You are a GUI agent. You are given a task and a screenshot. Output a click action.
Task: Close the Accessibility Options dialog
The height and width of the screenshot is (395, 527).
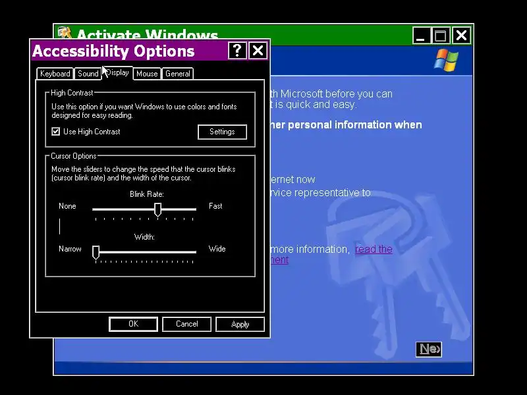tap(258, 51)
